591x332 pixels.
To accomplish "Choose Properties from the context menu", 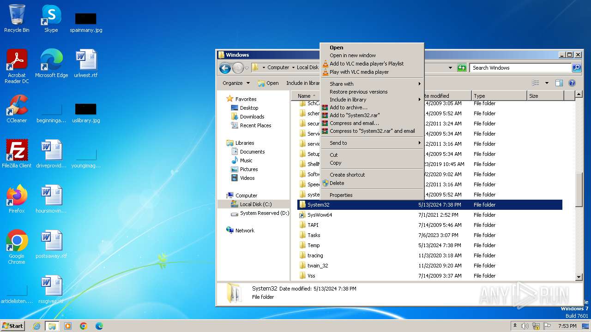I will point(341,195).
